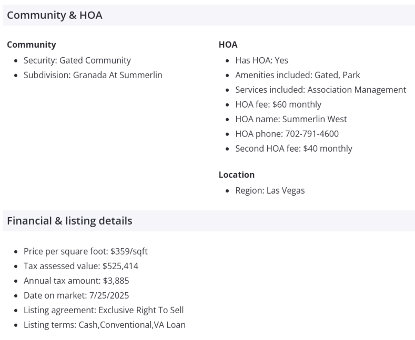Click the HOA fee $60 monthly entry
This screenshot has width=415, height=340.
point(278,104)
